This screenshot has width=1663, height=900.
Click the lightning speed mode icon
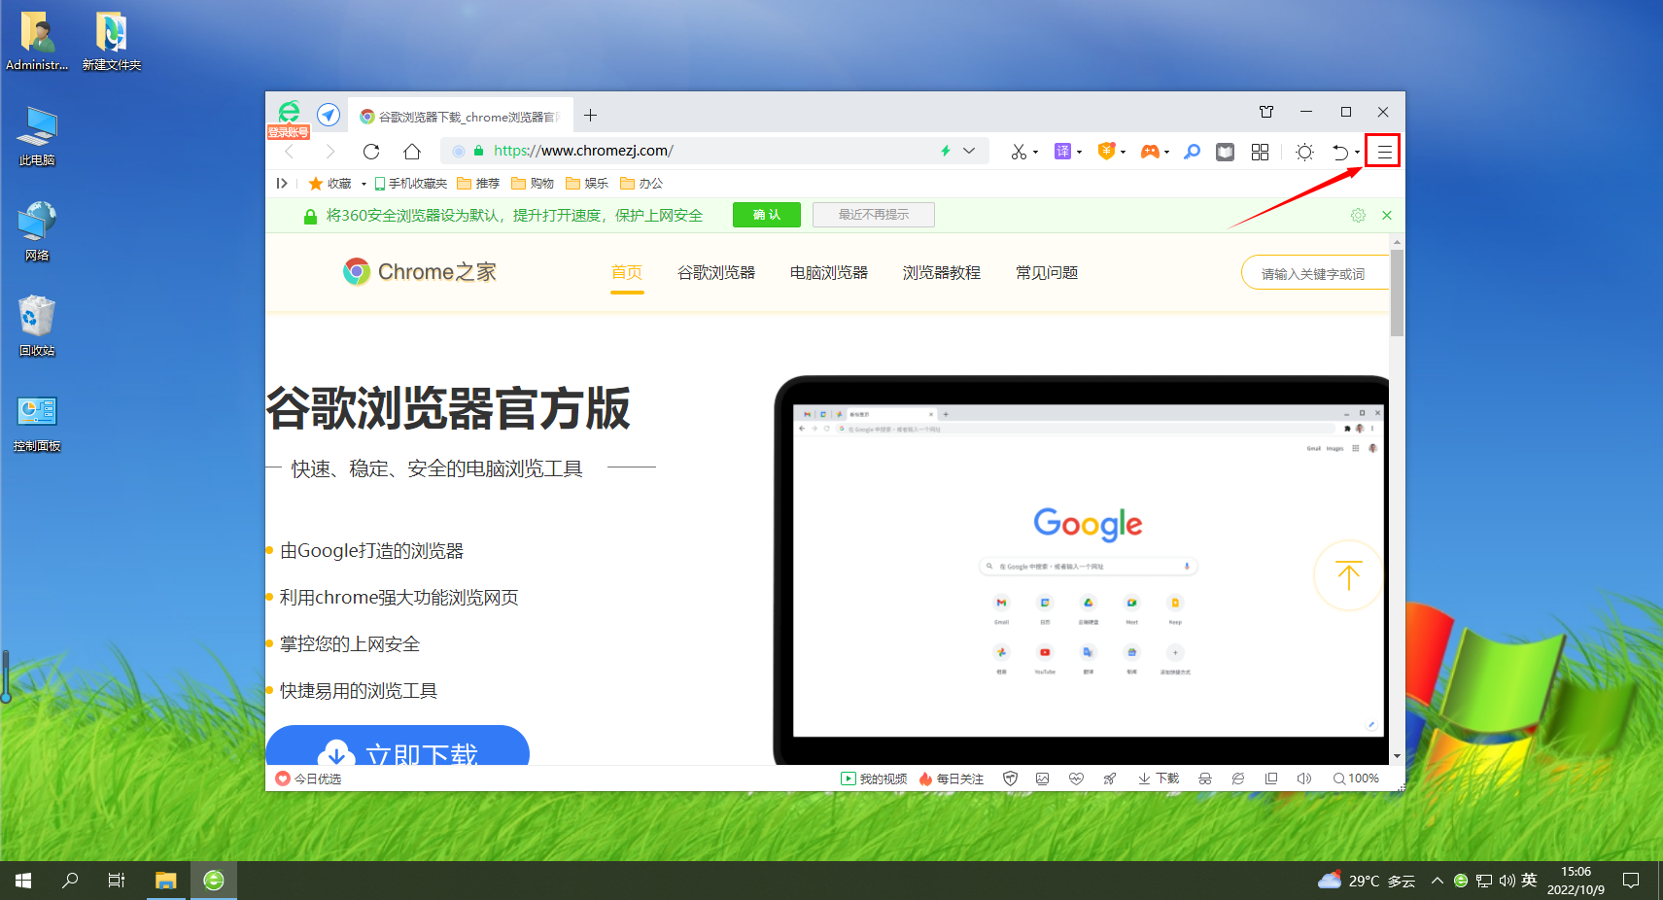[x=945, y=151]
